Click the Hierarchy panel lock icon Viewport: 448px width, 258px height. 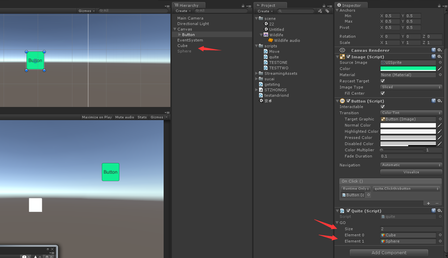click(x=242, y=5)
